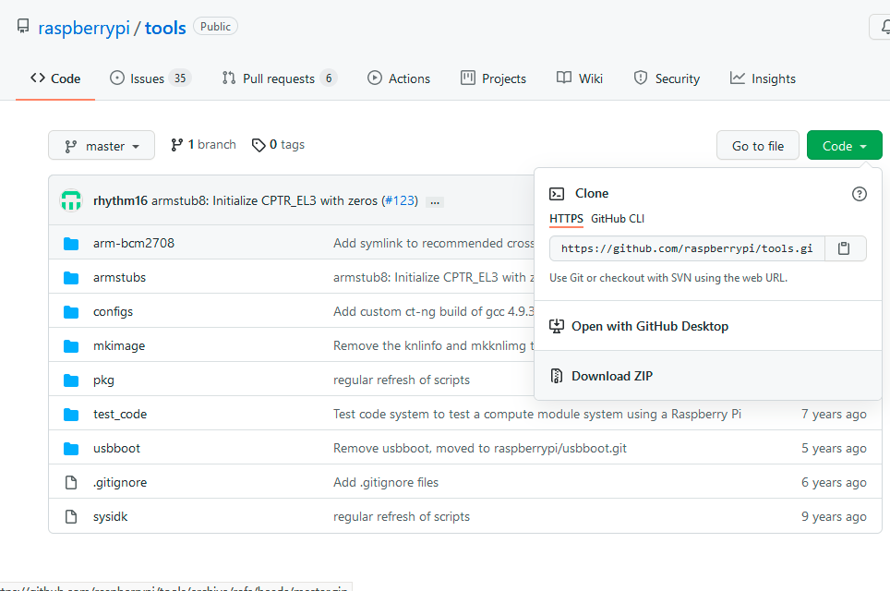
Task: Open the Pull requests tab
Action: click(x=279, y=78)
